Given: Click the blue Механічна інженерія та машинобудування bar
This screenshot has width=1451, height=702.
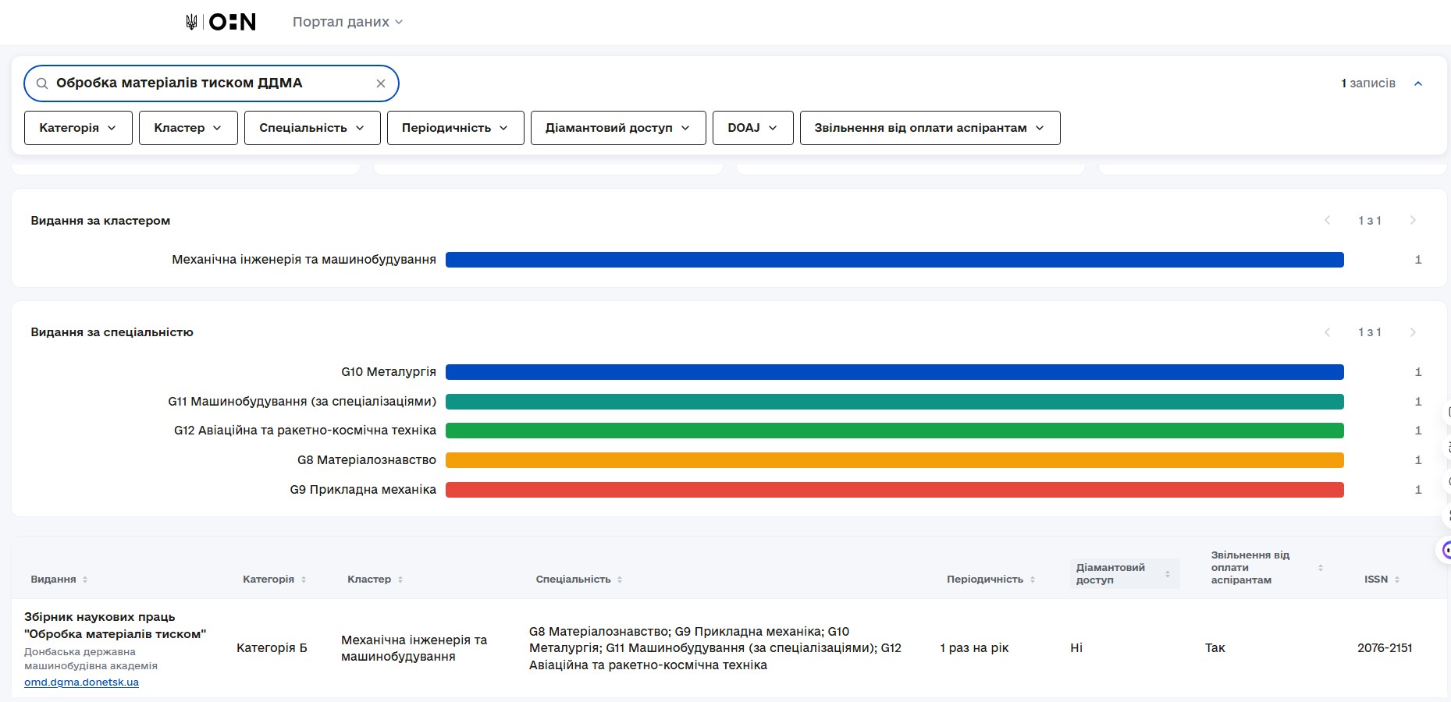Looking at the screenshot, I should [894, 260].
